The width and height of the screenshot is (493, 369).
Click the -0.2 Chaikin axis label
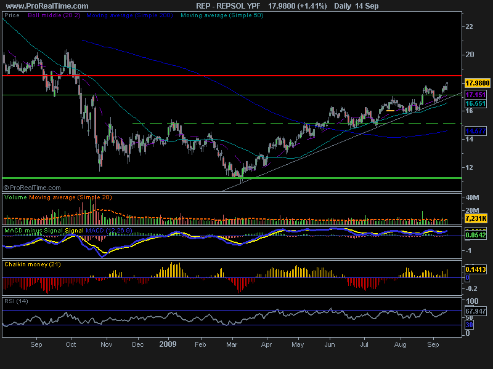click(471, 288)
